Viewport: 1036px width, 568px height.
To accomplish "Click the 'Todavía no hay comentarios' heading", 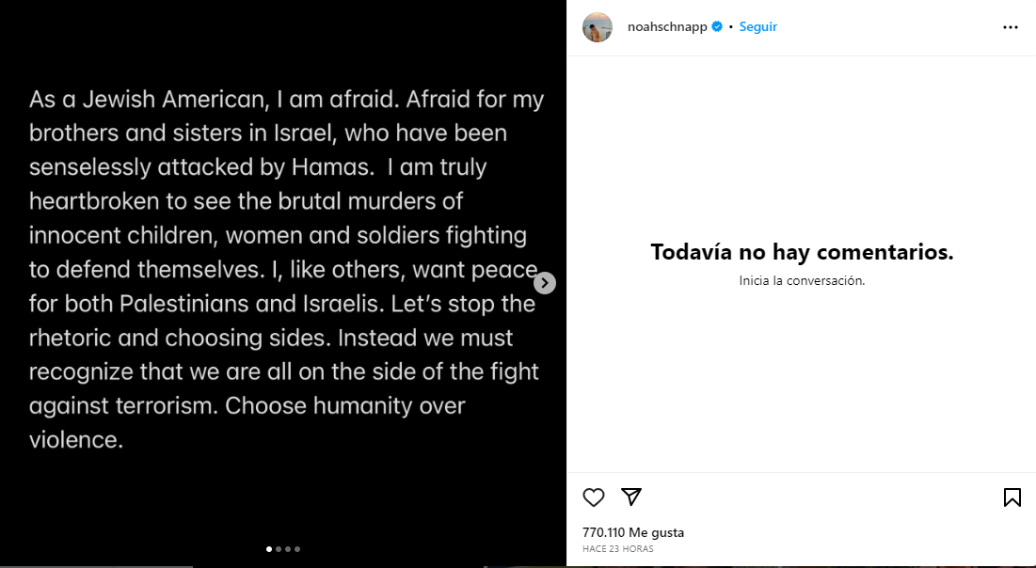I will click(x=802, y=252).
